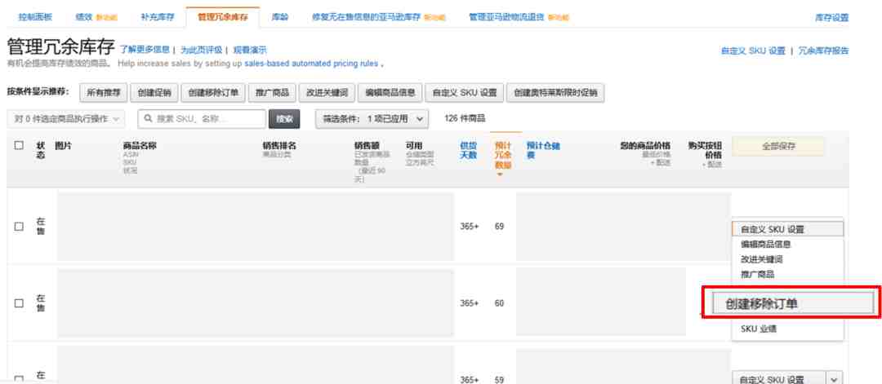Click 365+ supply days in 60-unit row

pos(469,303)
